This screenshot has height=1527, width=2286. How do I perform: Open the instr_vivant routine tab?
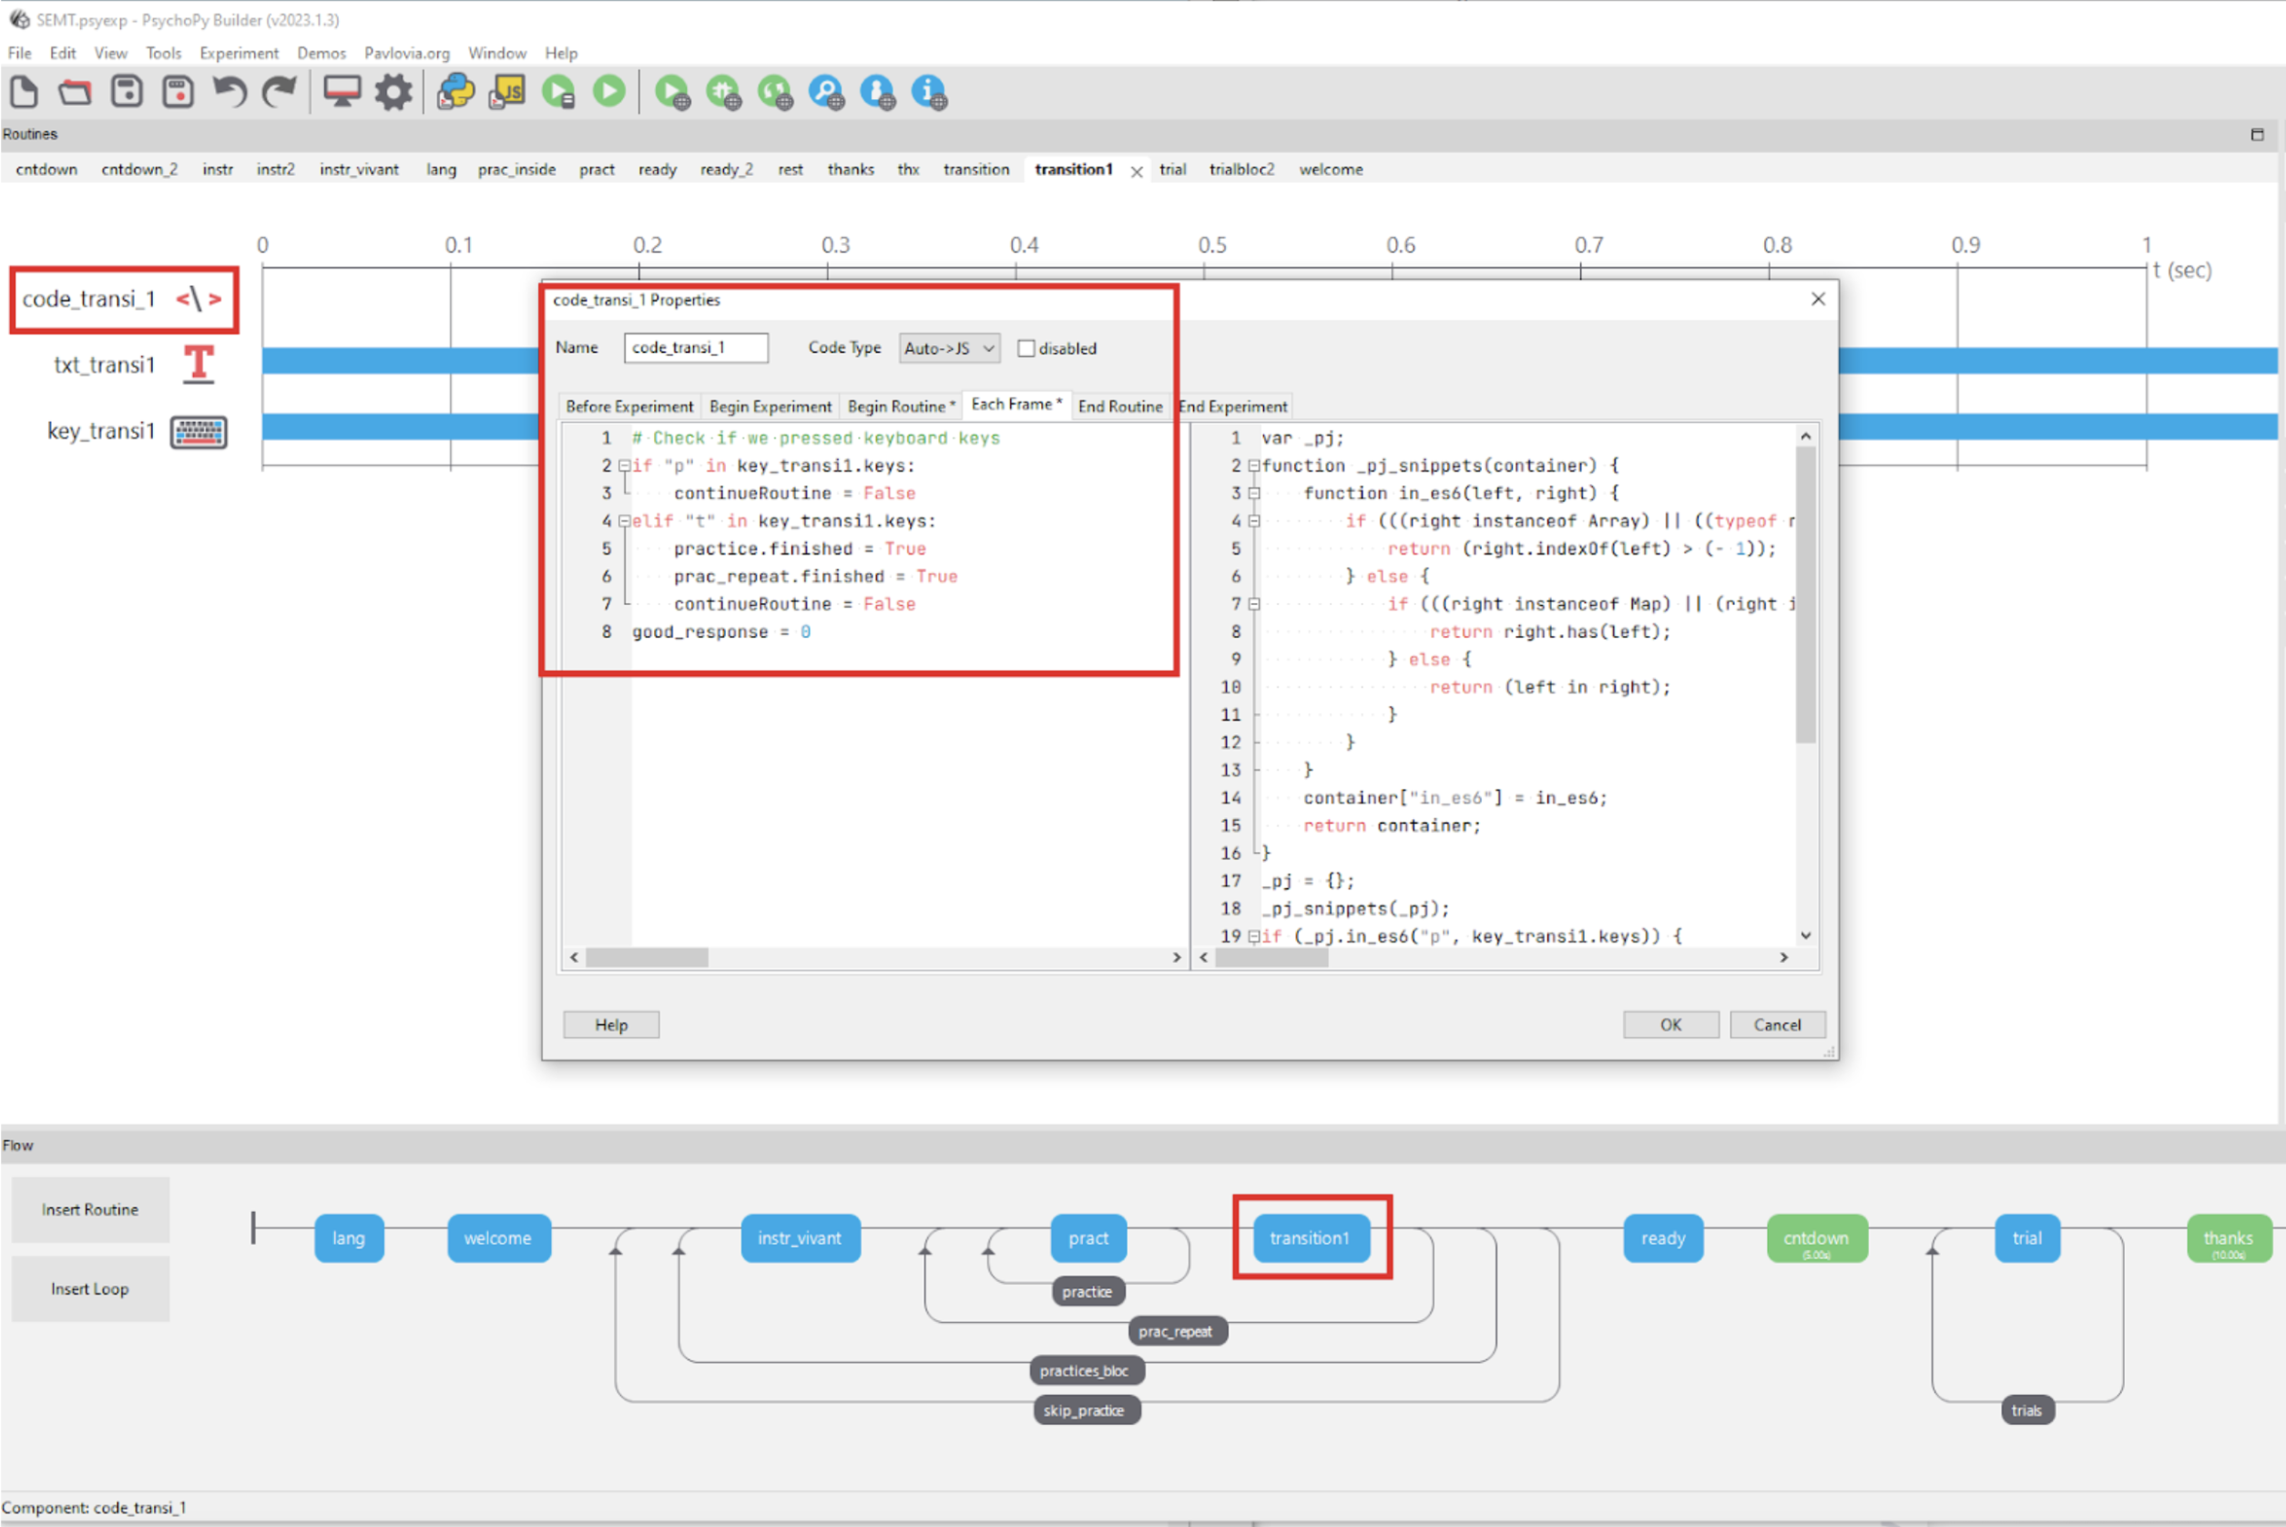click(359, 169)
